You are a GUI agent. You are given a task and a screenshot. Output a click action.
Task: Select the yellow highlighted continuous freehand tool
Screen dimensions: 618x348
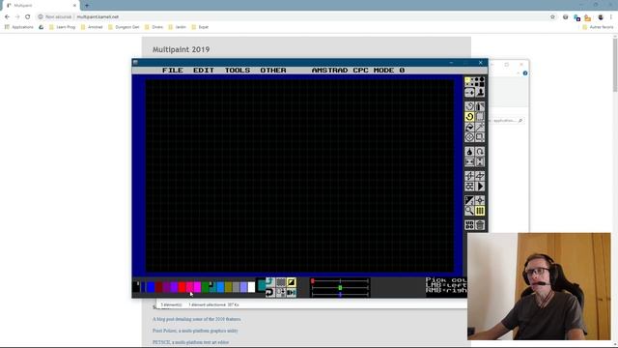tap(469, 117)
